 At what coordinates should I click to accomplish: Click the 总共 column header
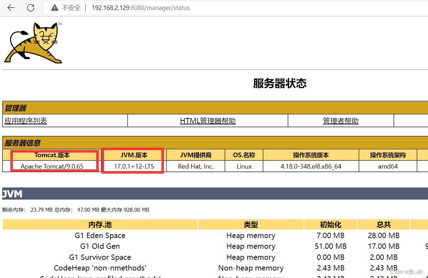tap(383, 225)
